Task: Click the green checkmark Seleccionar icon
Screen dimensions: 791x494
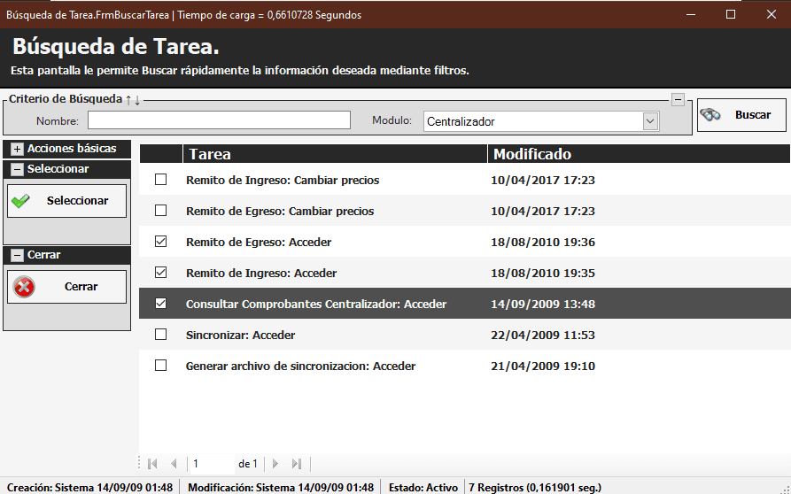Action: click(x=20, y=201)
